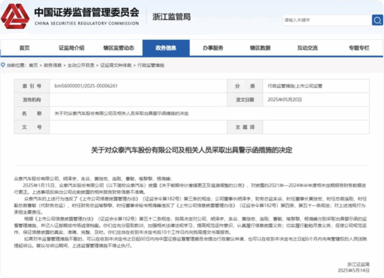Click the 行政监管措施 breadcrumb link

tap(151, 65)
